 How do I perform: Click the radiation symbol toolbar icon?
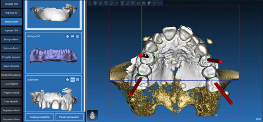coord(95,3)
